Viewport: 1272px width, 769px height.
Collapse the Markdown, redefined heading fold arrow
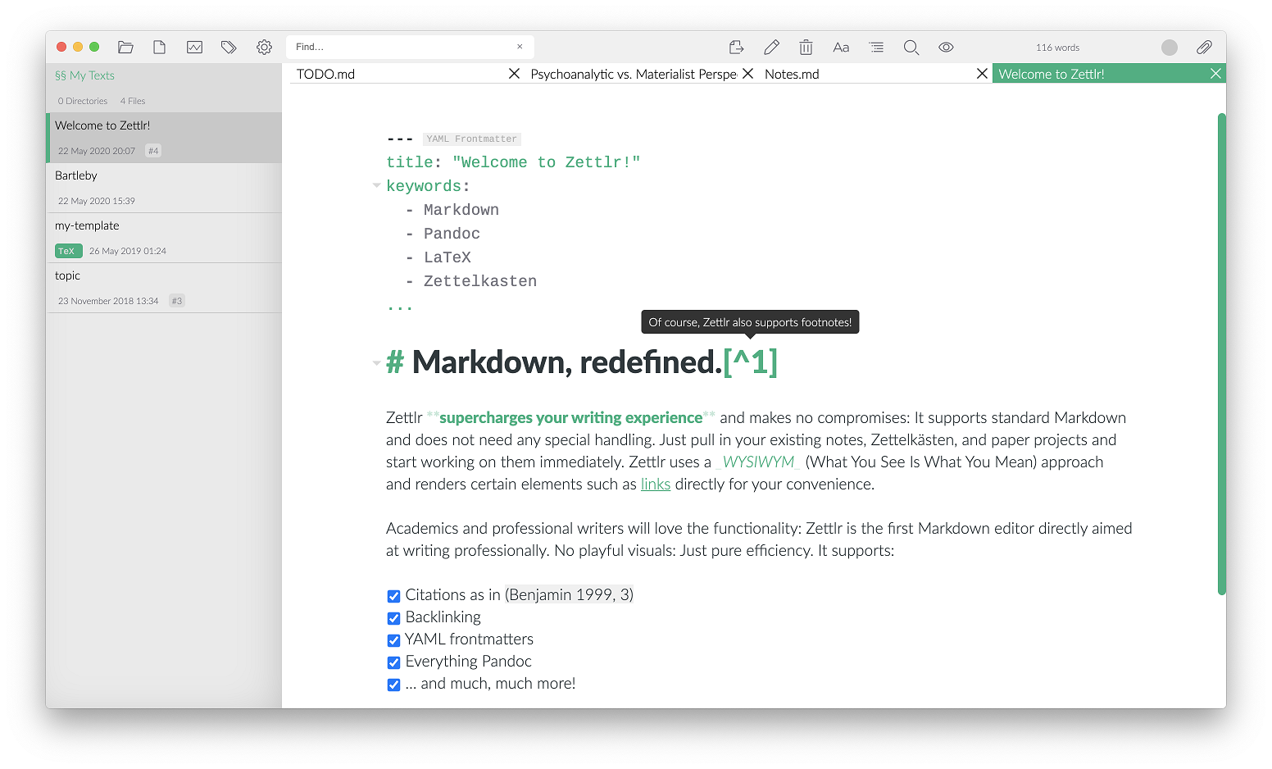pos(376,362)
